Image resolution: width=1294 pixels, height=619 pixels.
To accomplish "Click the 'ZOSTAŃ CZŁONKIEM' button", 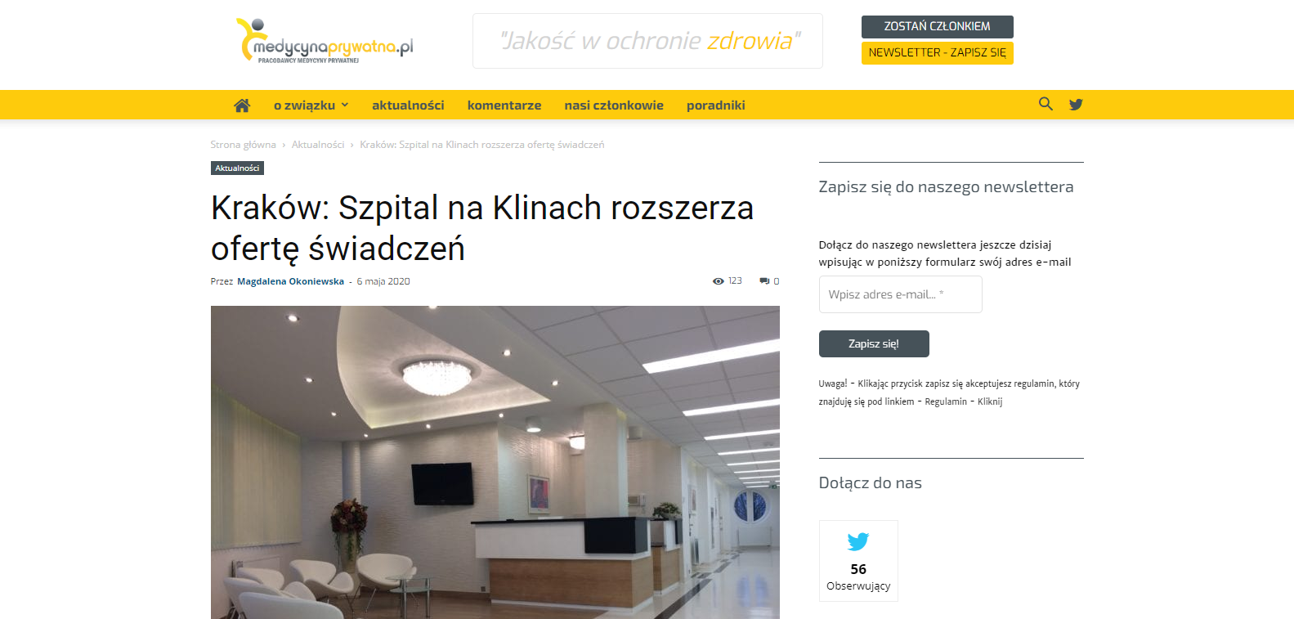I will coord(938,27).
